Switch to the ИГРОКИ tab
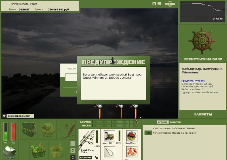 tap(162, 122)
